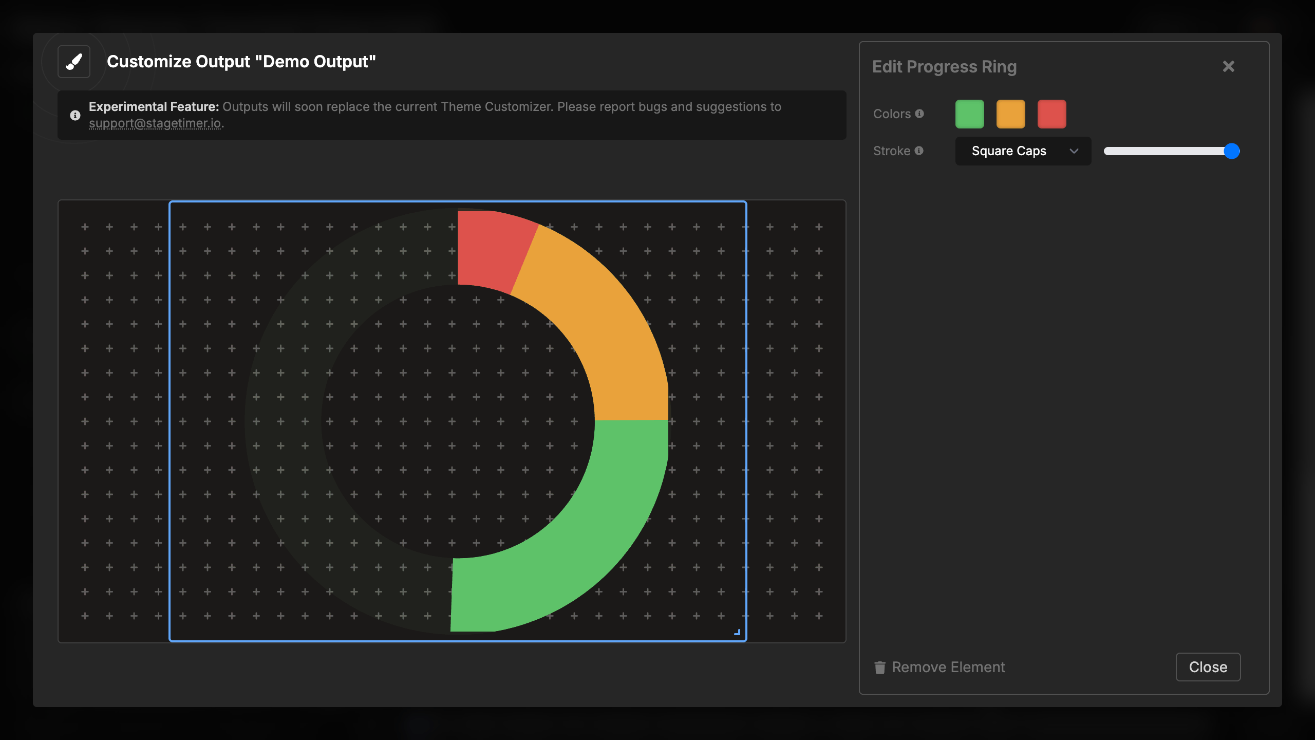Click the stroke width slider track

click(x=1161, y=151)
